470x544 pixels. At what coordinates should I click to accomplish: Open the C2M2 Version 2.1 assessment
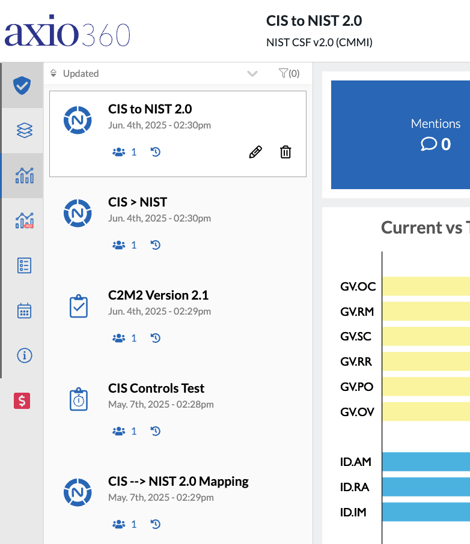coord(158,295)
